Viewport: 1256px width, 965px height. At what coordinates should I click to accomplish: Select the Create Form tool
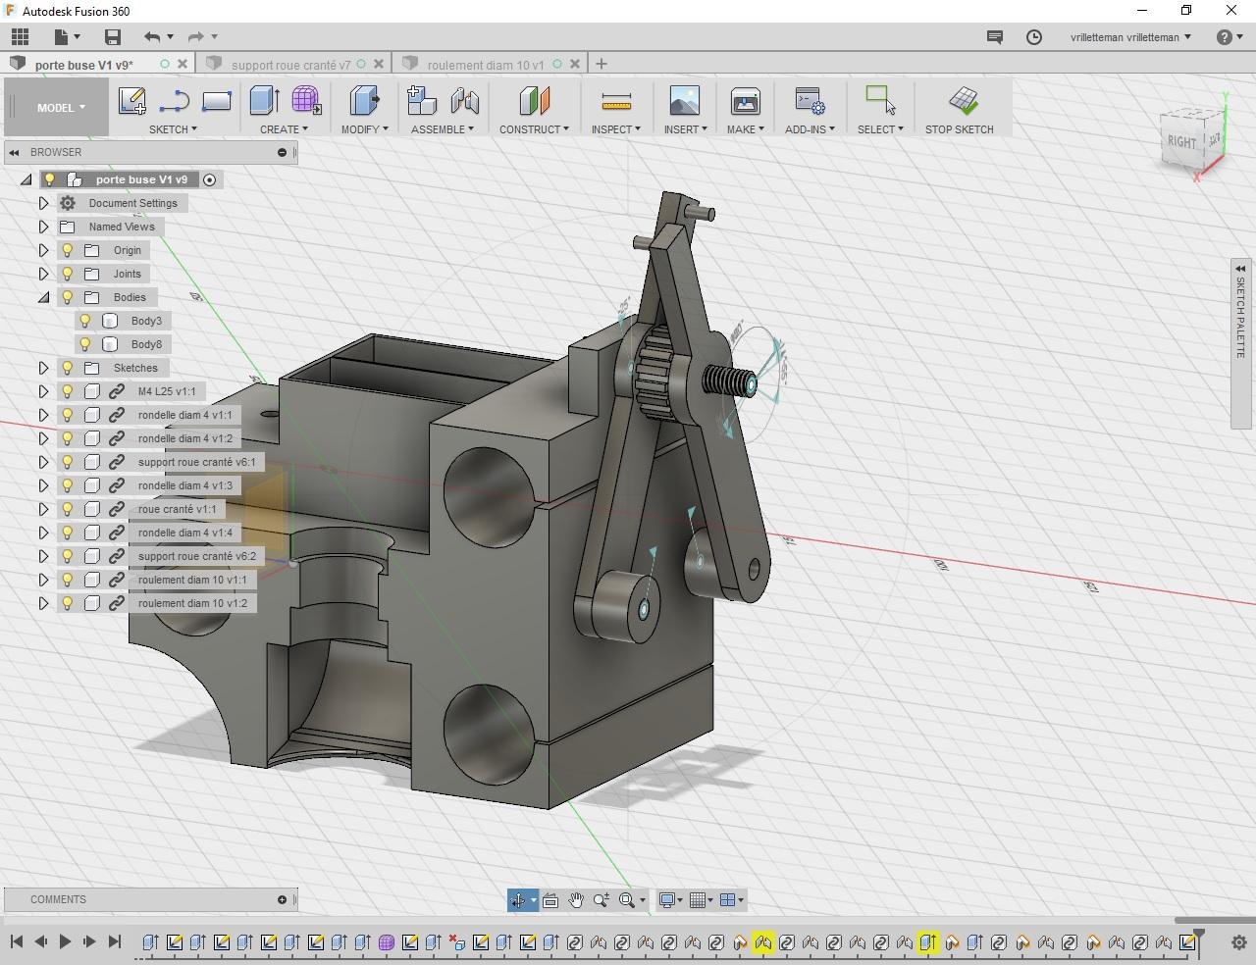(x=305, y=100)
